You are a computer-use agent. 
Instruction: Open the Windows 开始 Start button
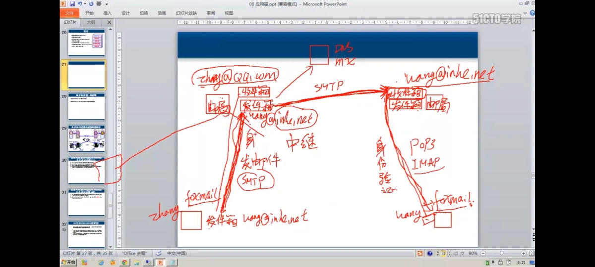pos(68,262)
